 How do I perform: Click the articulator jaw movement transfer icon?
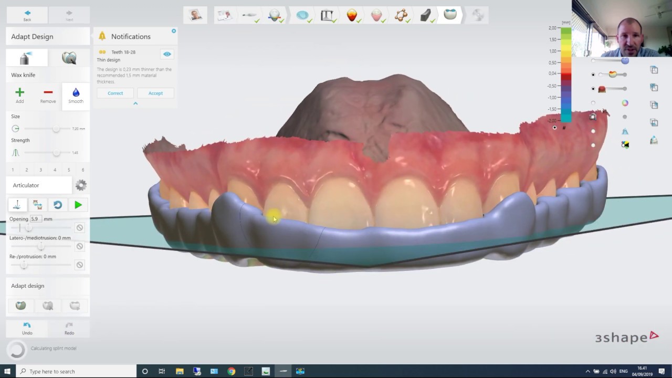37,205
